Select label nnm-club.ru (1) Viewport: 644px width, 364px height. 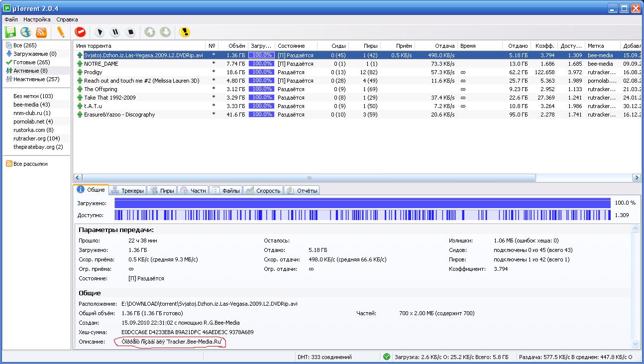[x=32, y=113]
